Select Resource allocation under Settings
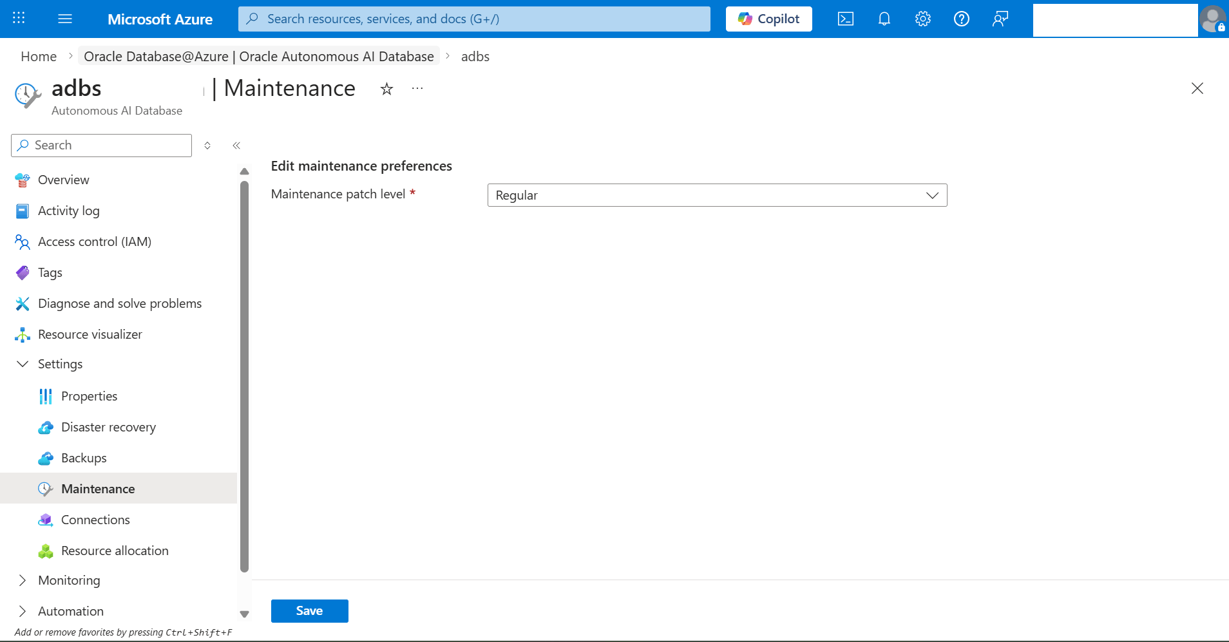1229x642 pixels. pyautogui.click(x=115, y=551)
